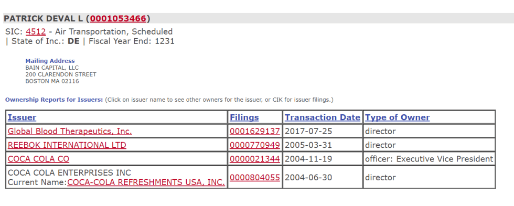
Task: Sort by Transaction Date column header
Action: tap(323, 117)
